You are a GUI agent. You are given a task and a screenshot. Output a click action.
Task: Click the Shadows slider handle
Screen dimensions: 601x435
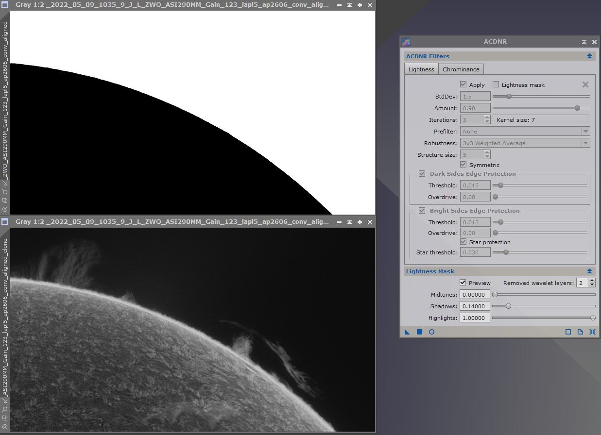pos(508,306)
